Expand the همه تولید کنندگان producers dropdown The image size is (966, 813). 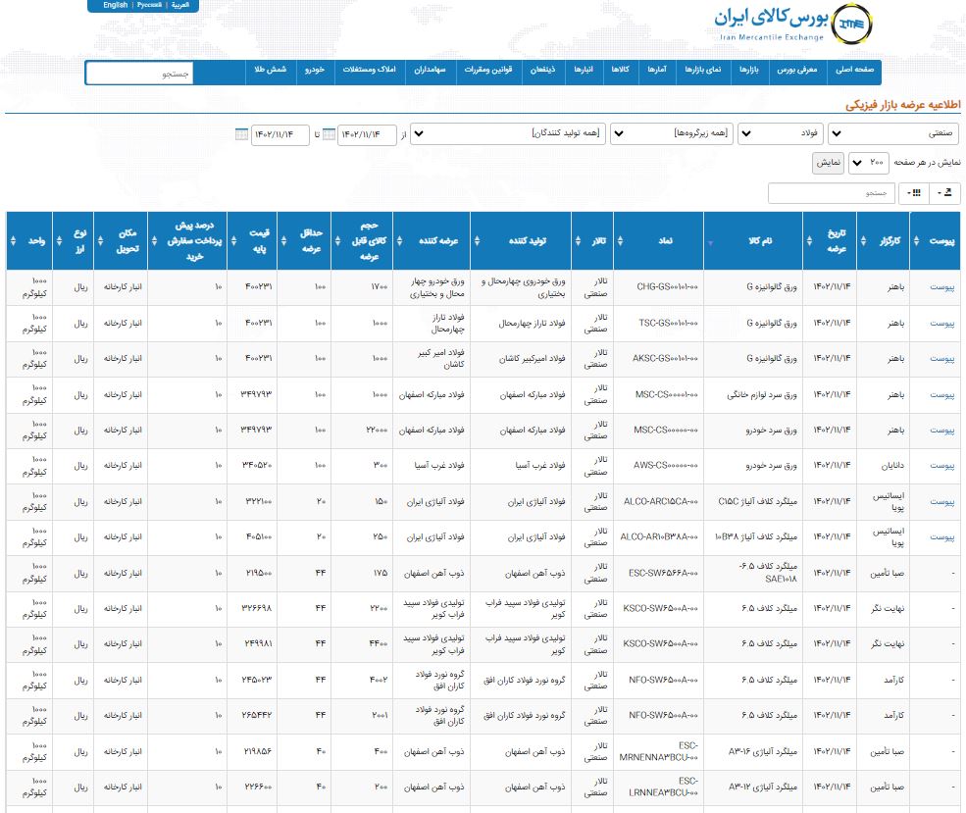tap(508, 133)
